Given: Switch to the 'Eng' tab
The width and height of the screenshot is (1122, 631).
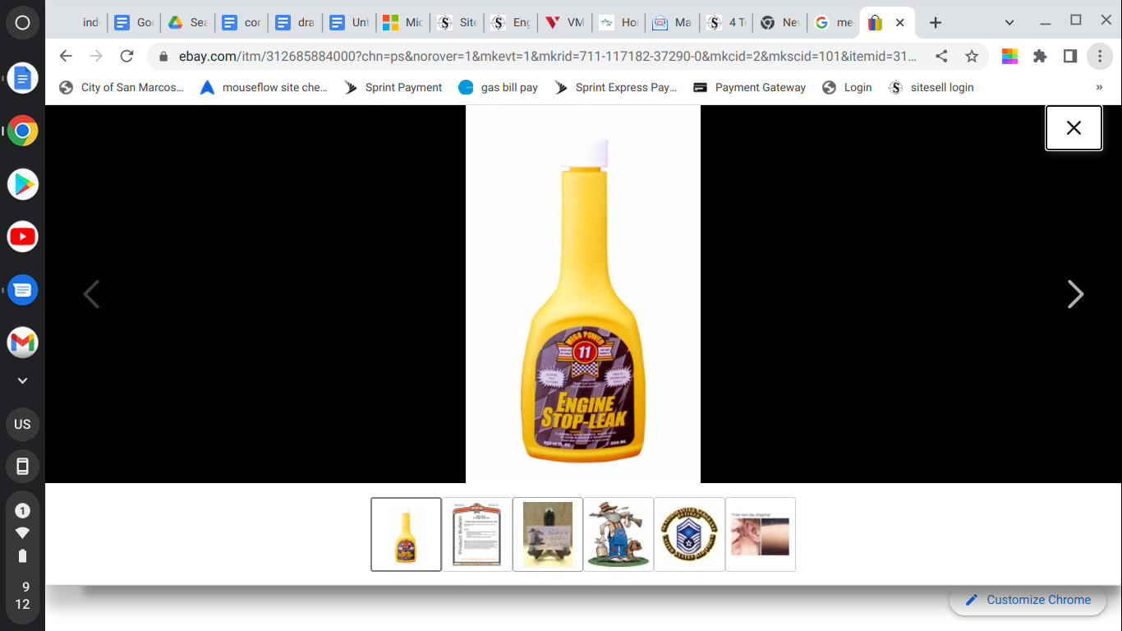Looking at the screenshot, I should tap(511, 23).
